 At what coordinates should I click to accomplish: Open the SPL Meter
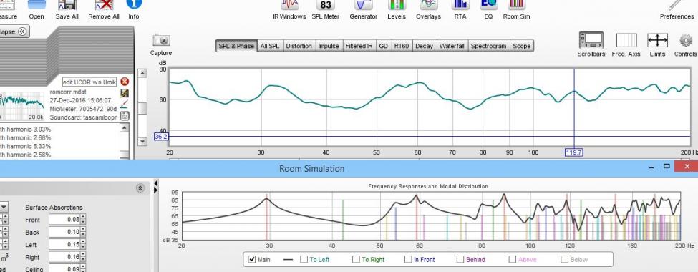coord(326,5)
